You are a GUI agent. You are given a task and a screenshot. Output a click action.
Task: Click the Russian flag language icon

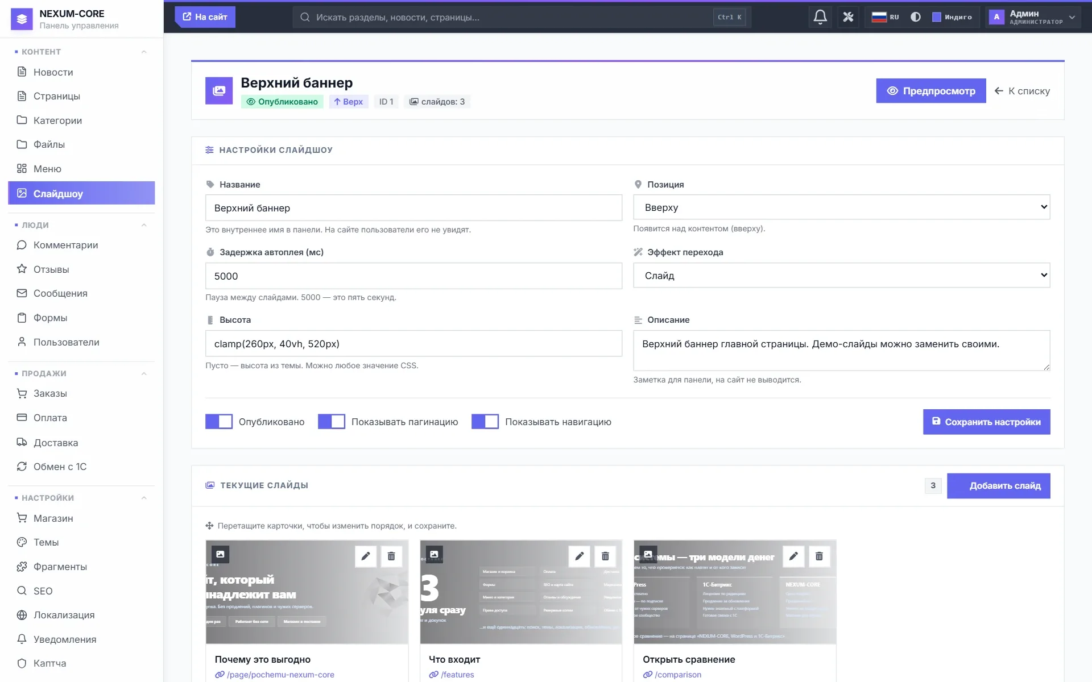point(879,17)
